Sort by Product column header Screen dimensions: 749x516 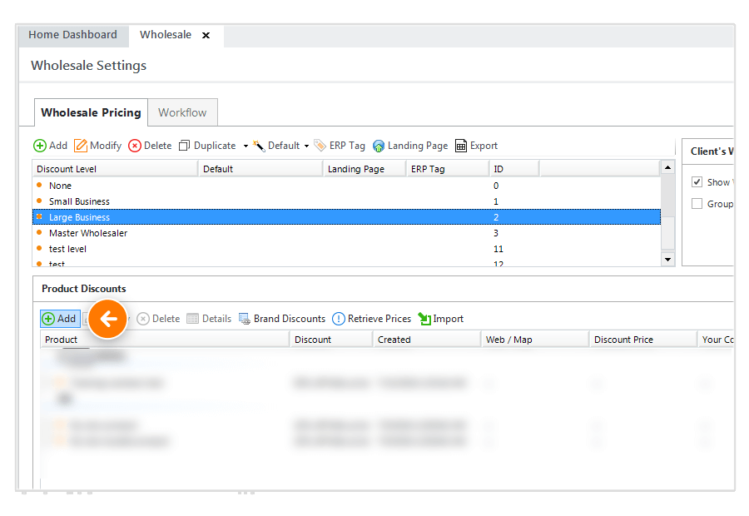pyautogui.click(x=166, y=340)
